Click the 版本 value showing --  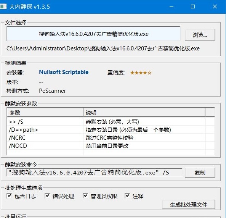(x=41, y=82)
